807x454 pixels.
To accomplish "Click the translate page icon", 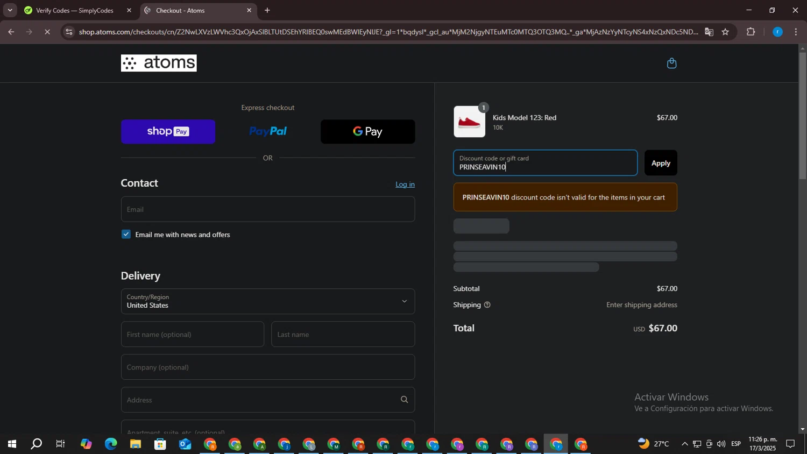I will click(709, 32).
